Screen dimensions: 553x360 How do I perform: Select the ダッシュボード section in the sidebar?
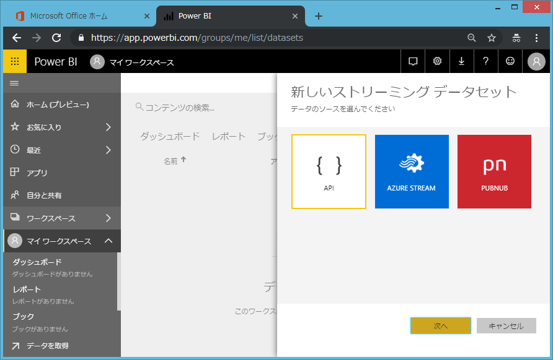(37, 262)
